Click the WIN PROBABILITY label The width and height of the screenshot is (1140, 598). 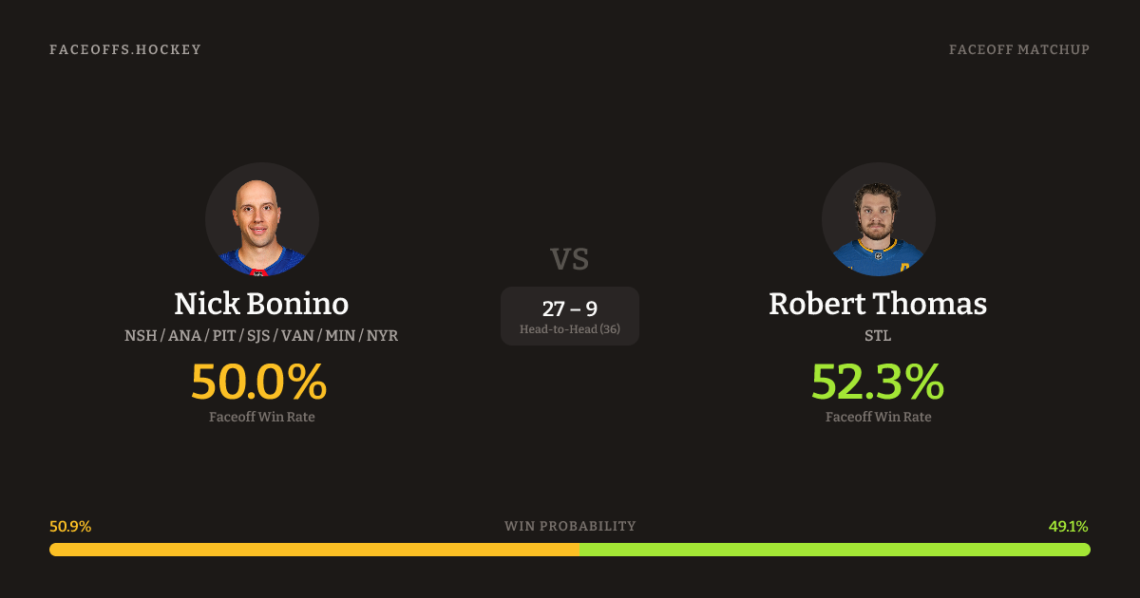point(570,526)
